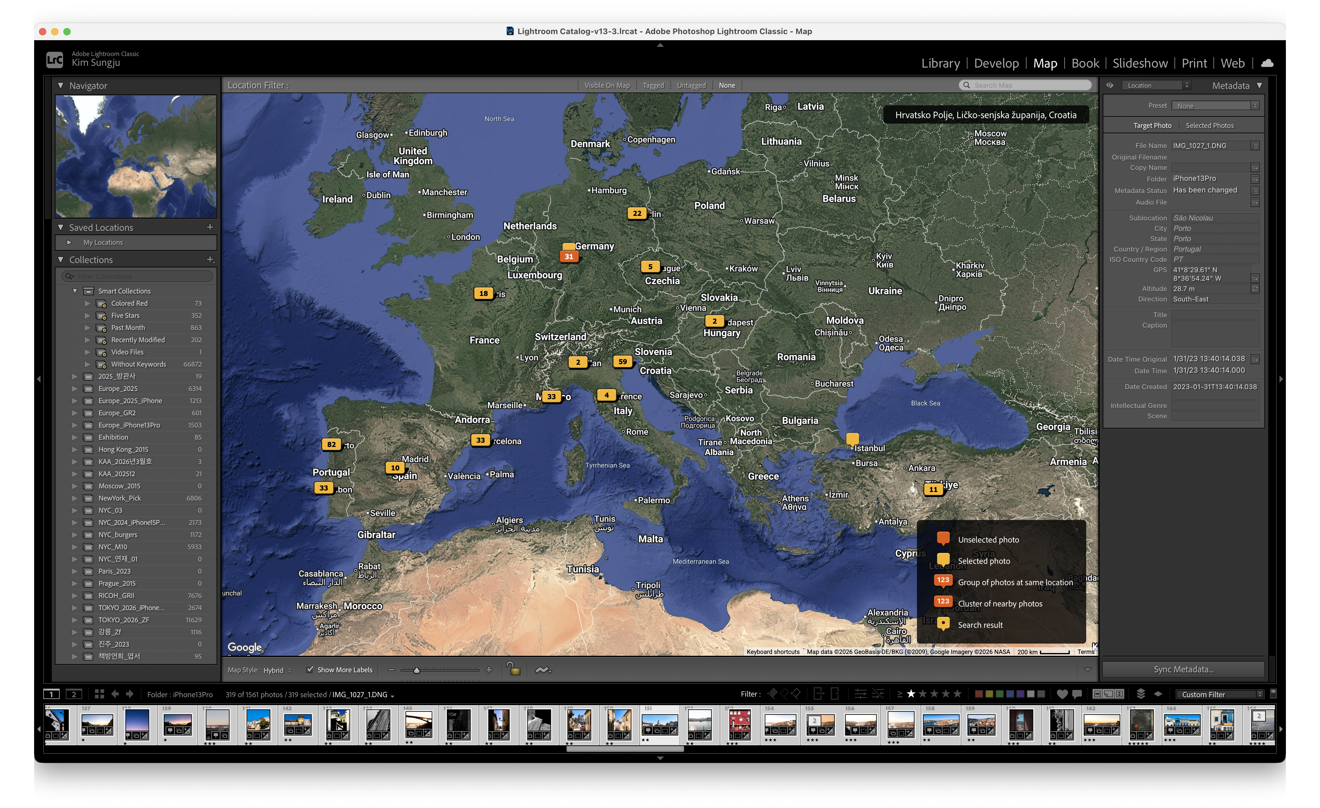Screen dimensions: 1320x808
Task: Toggle Visible On Map location filter
Action: coord(607,85)
